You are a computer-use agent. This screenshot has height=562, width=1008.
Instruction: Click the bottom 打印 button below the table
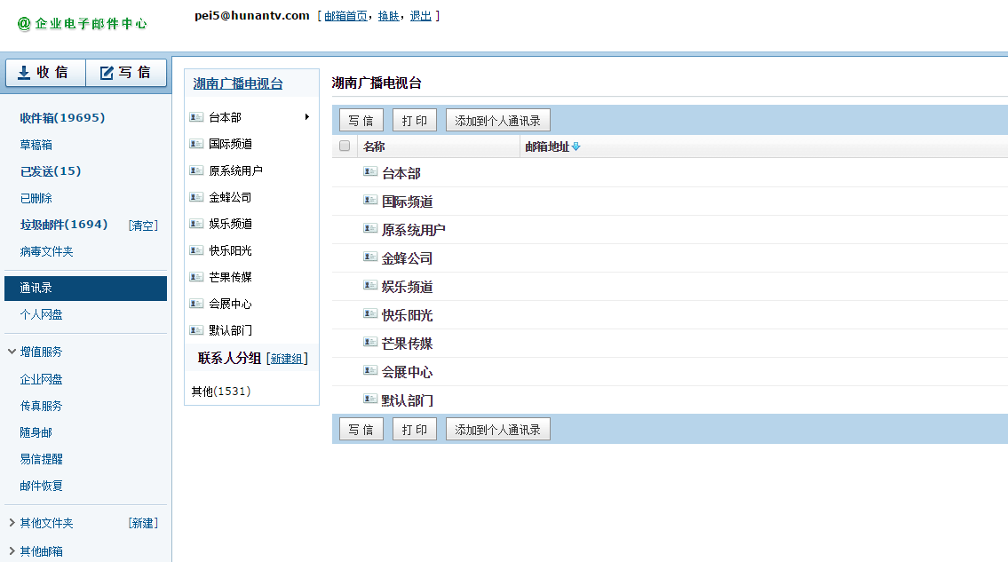coord(415,429)
